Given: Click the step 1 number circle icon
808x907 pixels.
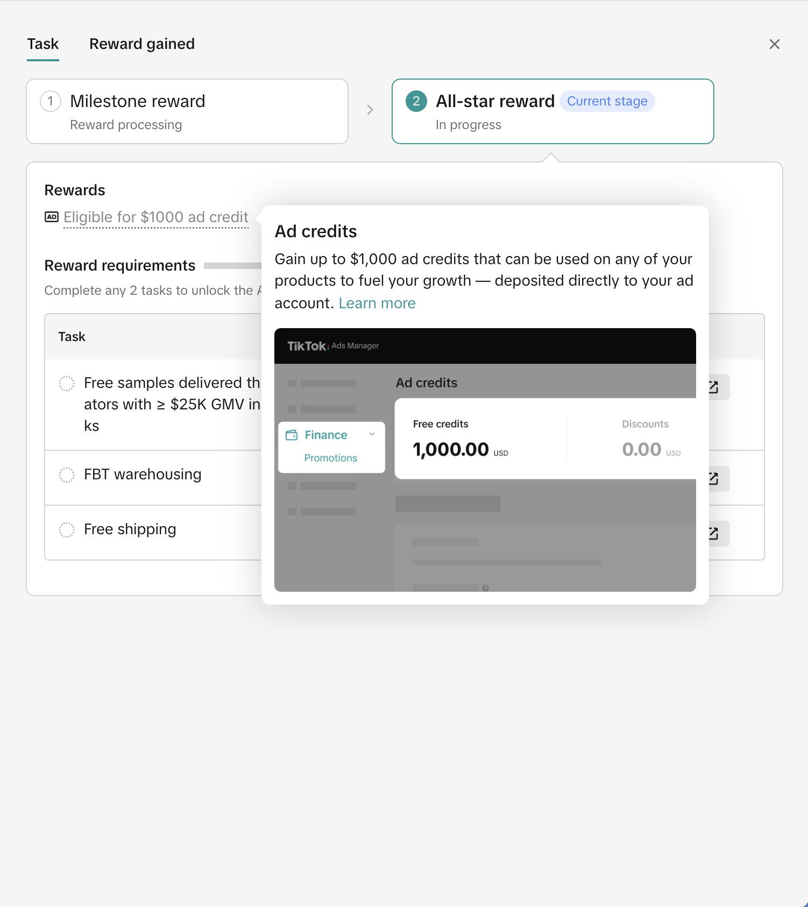Looking at the screenshot, I should click(51, 101).
